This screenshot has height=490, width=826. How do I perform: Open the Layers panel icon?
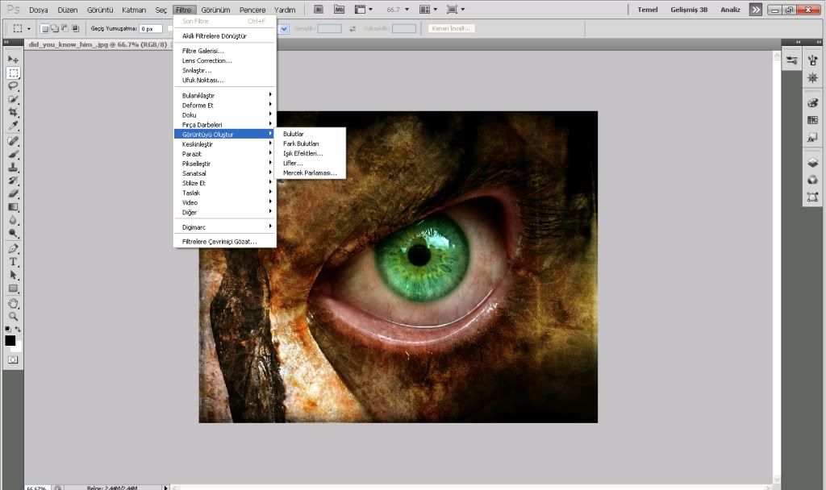tap(813, 163)
